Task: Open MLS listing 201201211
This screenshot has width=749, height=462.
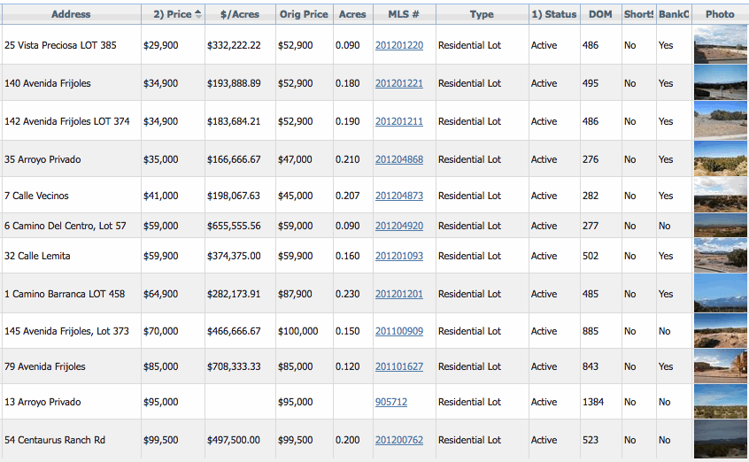Action: (x=399, y=121)
